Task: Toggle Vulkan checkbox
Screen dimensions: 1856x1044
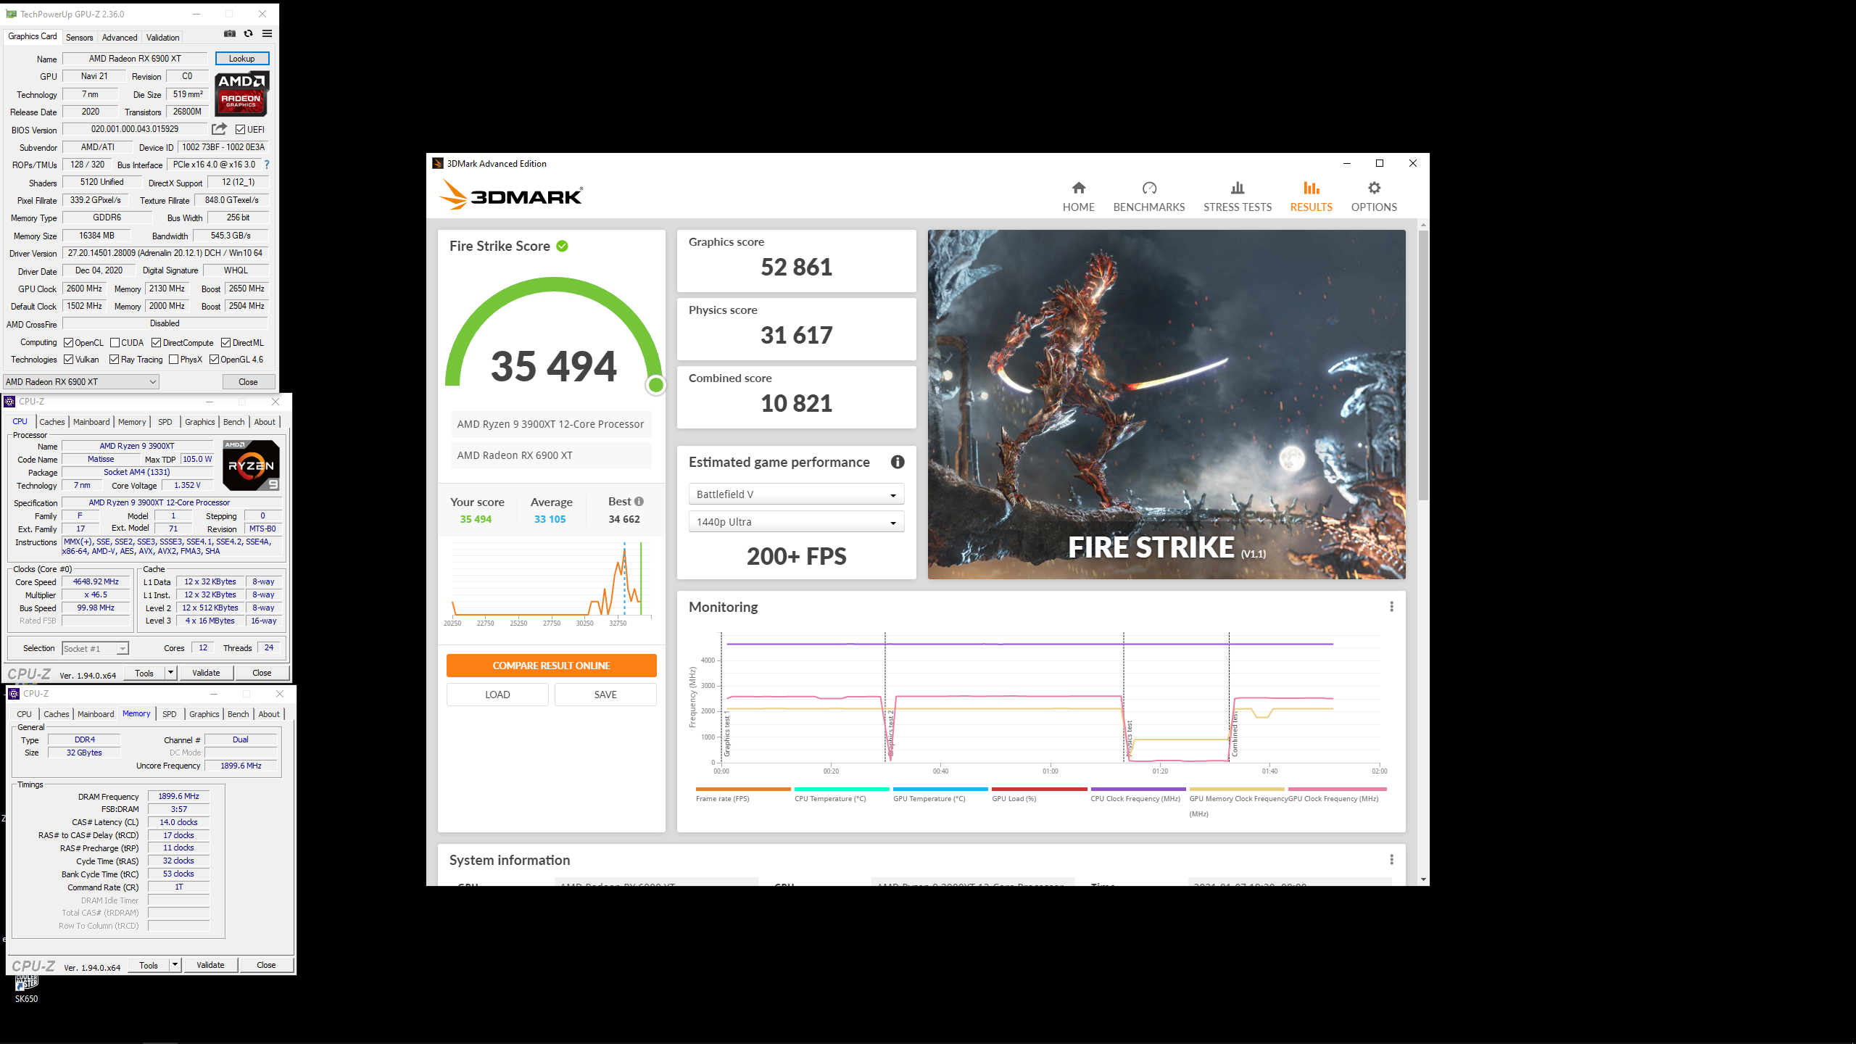Action: pyautogui.click(x=68, y=360)
